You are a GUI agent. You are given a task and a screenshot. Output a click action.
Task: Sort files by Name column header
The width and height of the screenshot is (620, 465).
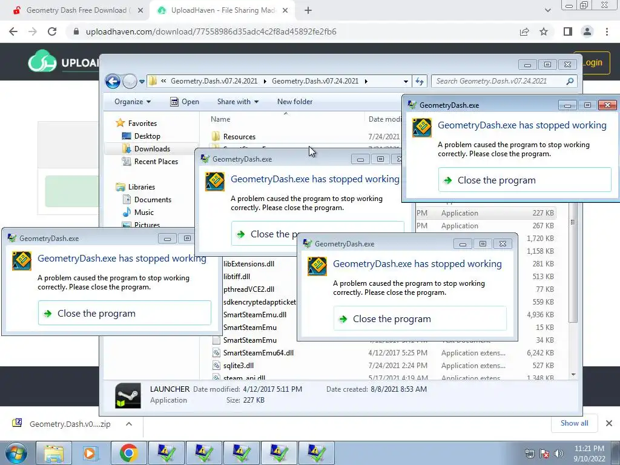tap(220, 119)
